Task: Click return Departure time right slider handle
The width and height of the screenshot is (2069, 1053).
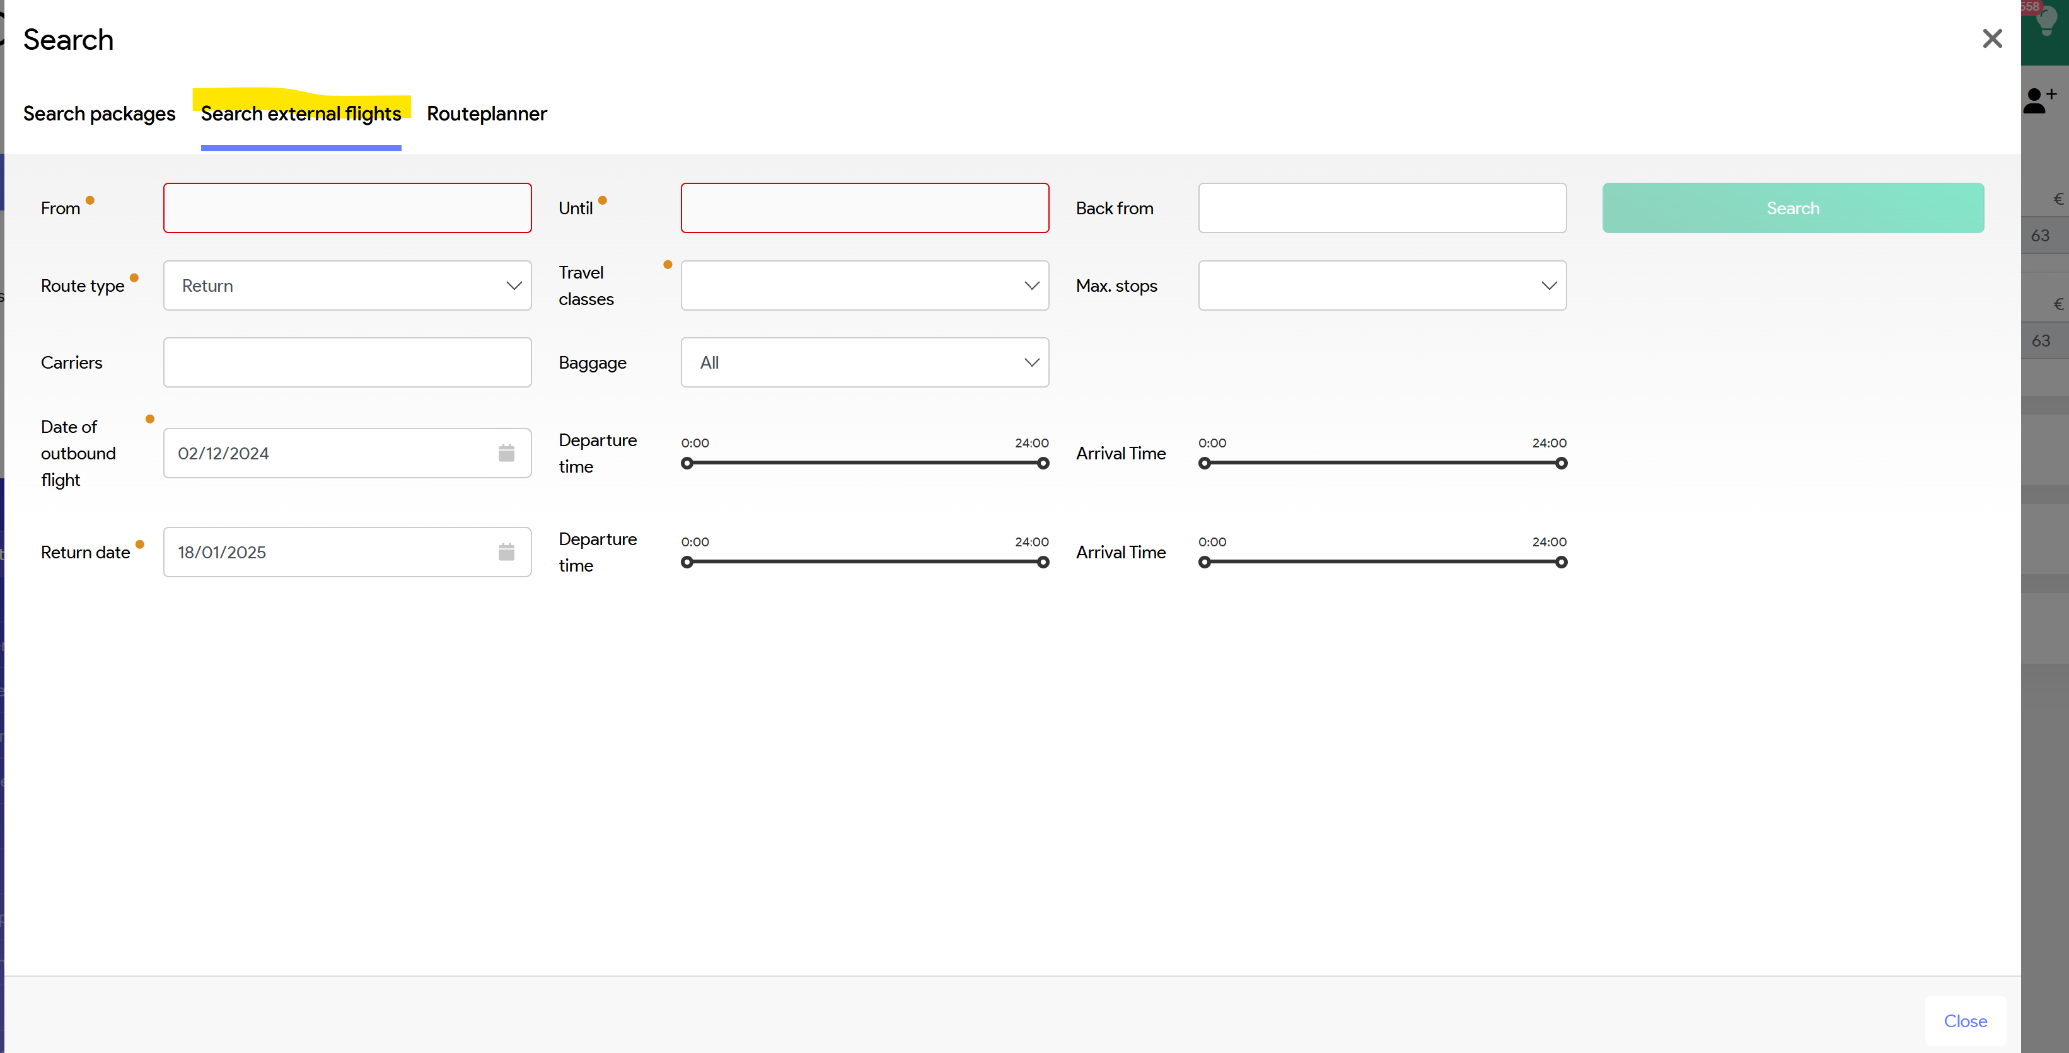Action: [1043, 562]
